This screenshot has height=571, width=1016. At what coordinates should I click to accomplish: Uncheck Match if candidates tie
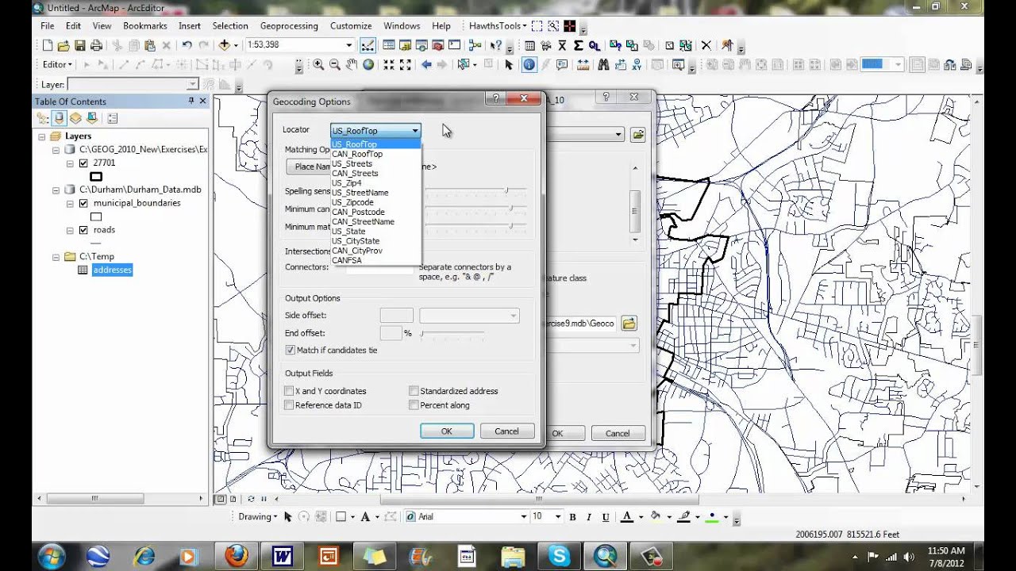coord(291,350)
